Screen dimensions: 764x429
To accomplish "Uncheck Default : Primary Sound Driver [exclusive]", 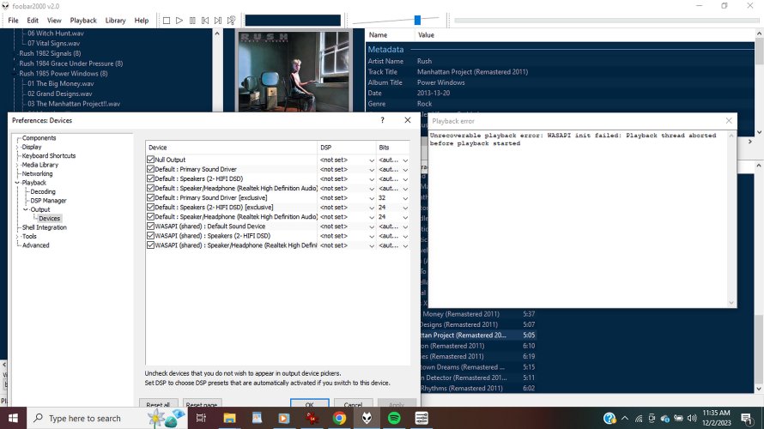I will tap(150, 197).
